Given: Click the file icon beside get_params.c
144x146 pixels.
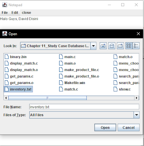Looking at the screenshot, I should [x=7, y=76].
